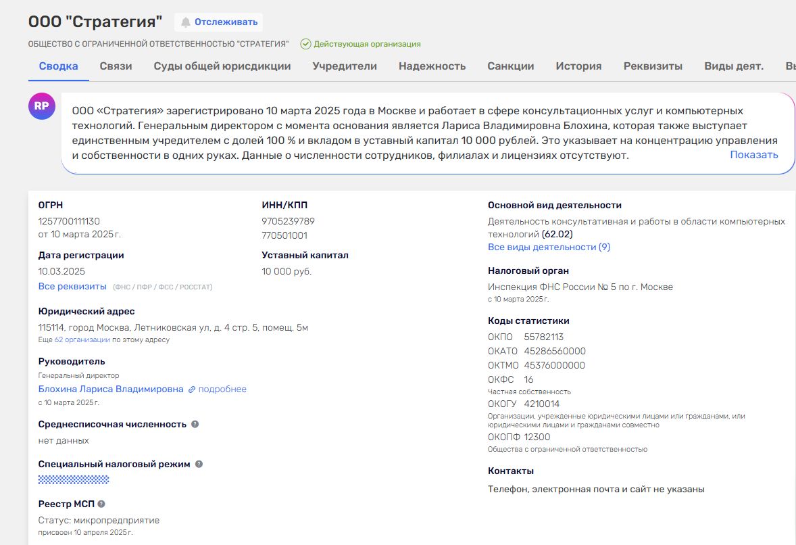Click the legal address 115114 Летниковская ул.
This screenshot has width=796, height=545.
coord(173,328)
